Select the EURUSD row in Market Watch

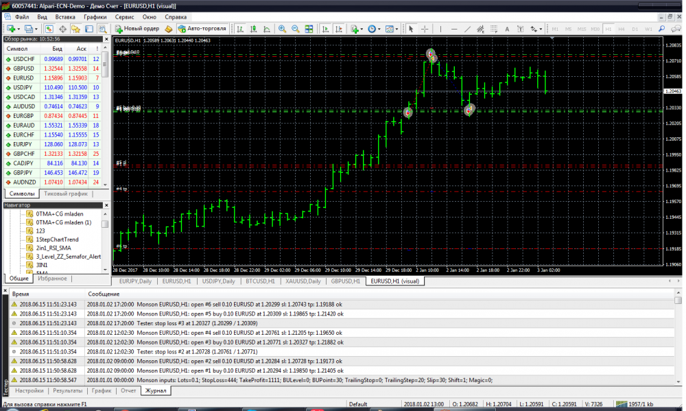coord(53,78)
